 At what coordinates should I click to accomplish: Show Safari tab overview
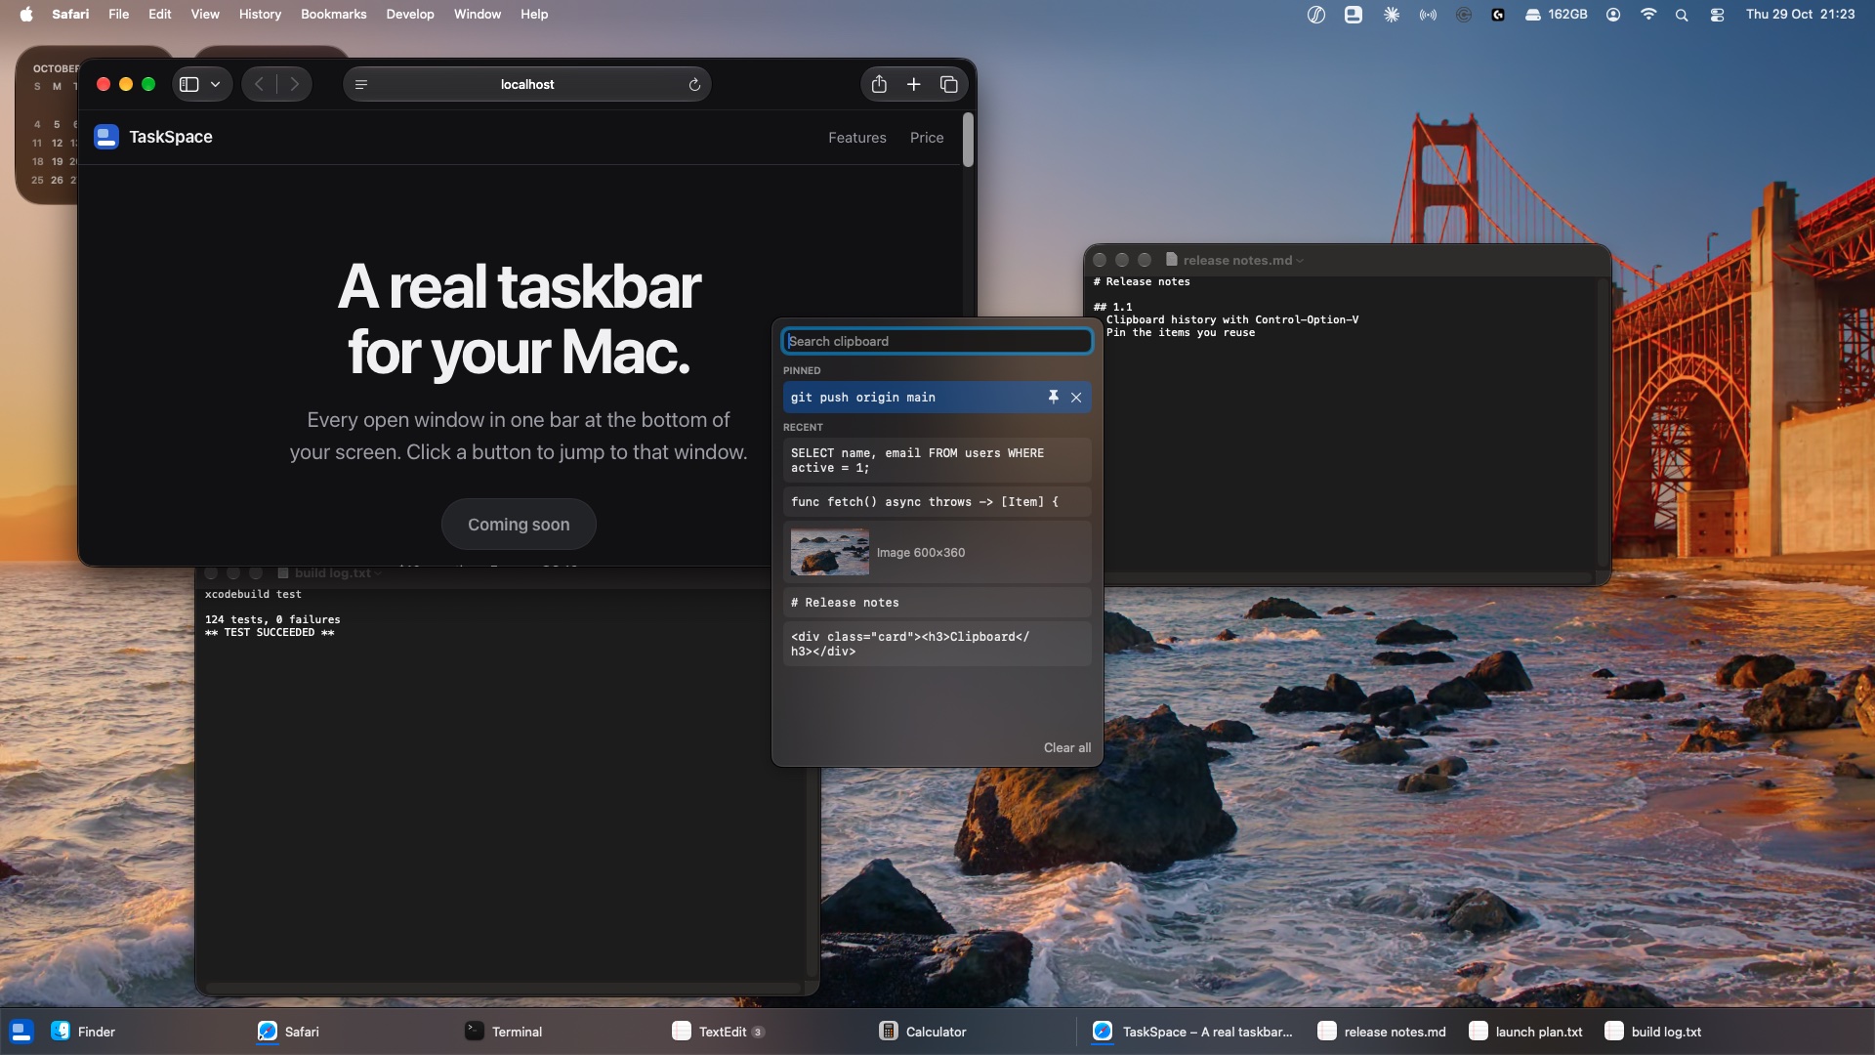[x=948, y=84]
